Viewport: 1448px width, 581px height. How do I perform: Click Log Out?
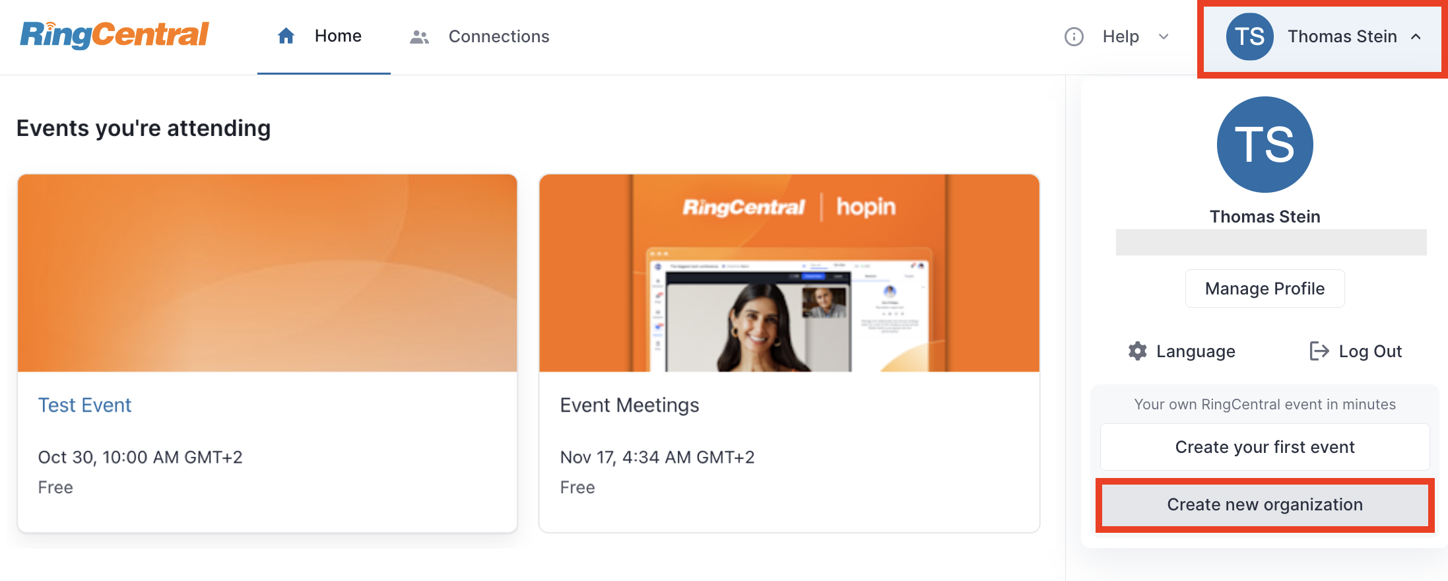click(x=1356, y=351)
